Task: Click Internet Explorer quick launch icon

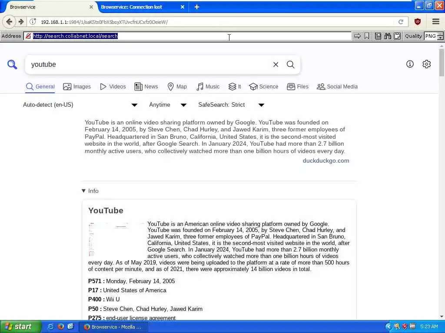Action: tap(50, 326)
